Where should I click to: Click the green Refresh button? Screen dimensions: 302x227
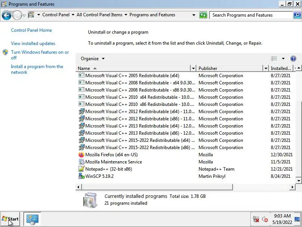pyautogui.click(x=203, y=15)
